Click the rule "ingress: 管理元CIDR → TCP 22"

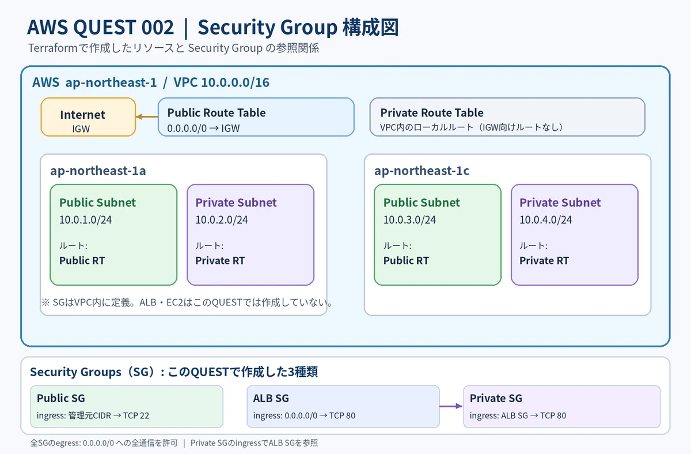click(x=93, y=415)
